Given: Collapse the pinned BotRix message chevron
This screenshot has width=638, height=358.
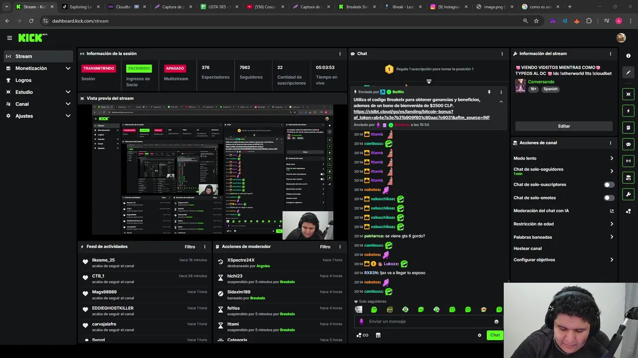Looking at the screenshot, I should 501,101.
